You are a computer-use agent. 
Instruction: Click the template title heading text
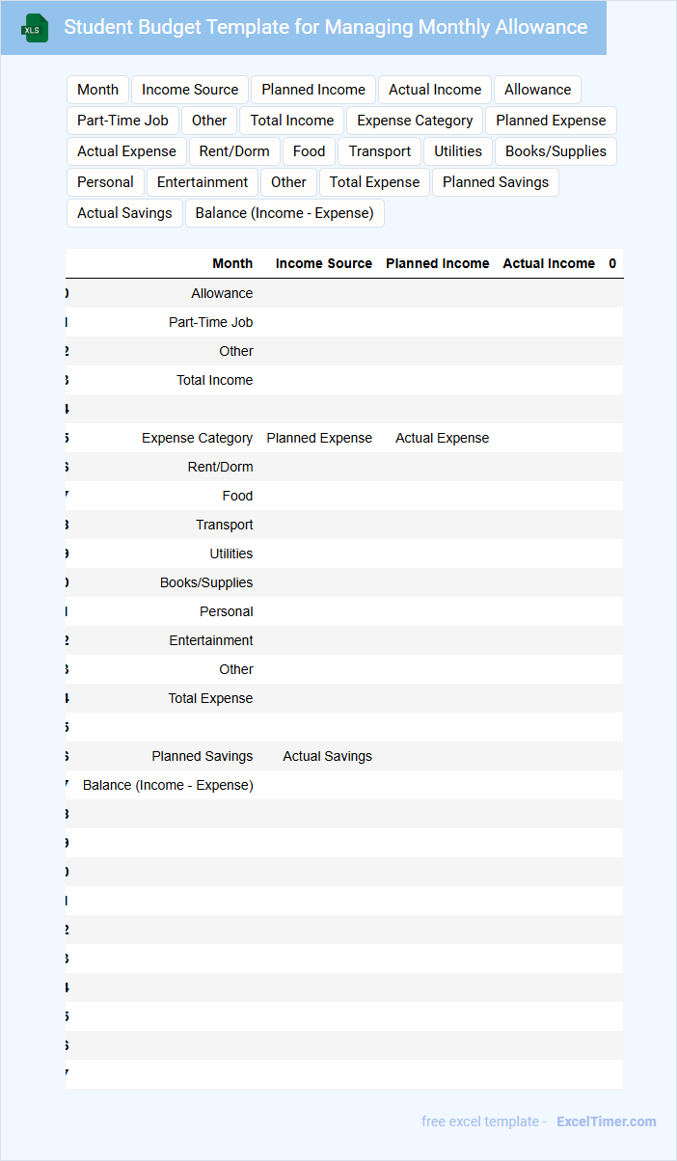(326, 27)
